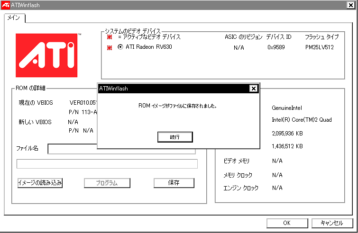Click the progress bar below the file name
Image resolution: width=358 pixels, height=233 pixels.
(107, 164)
